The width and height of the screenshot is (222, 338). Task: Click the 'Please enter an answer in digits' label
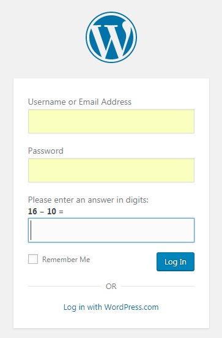88,200
